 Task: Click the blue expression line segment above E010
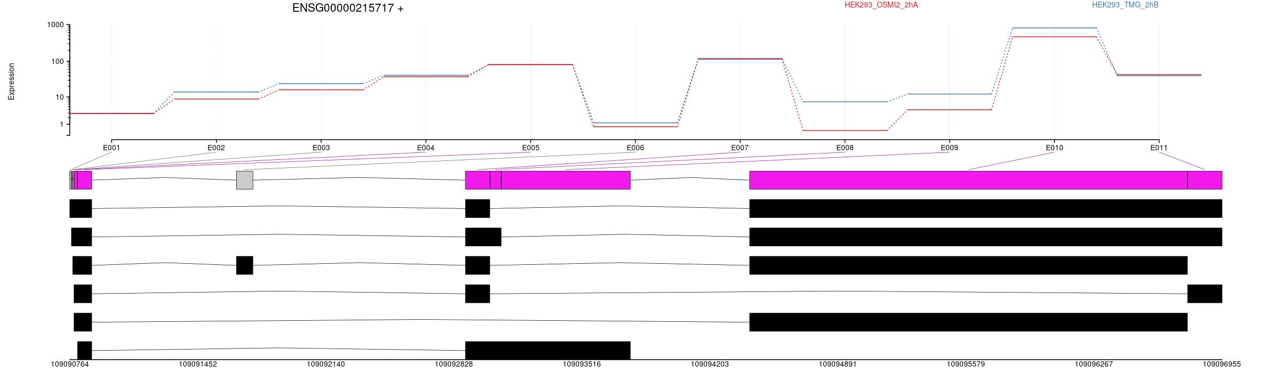click(x=1054, y=28)
